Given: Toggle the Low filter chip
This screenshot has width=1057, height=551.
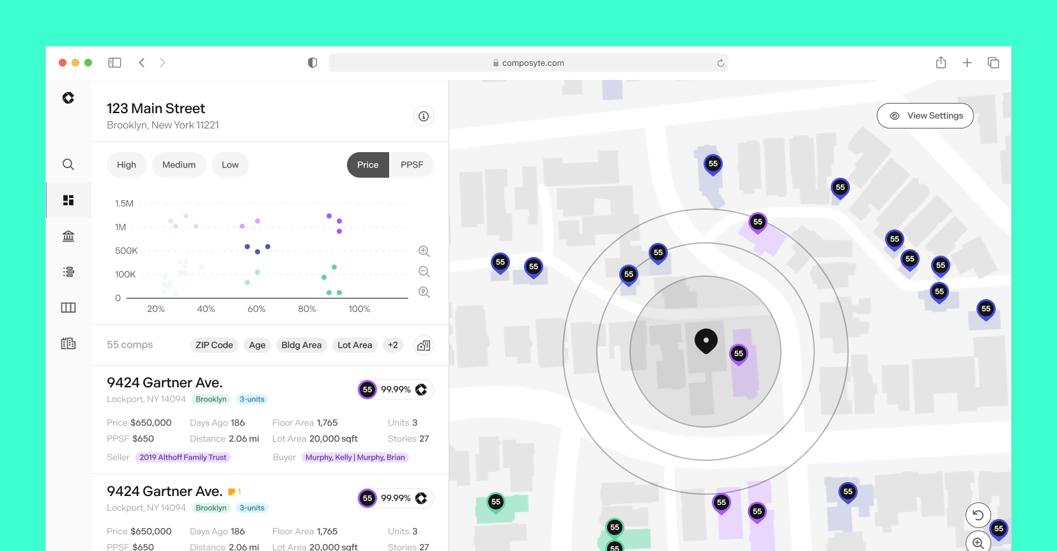Looking at the screenshot, I should [x=230, y=165].
